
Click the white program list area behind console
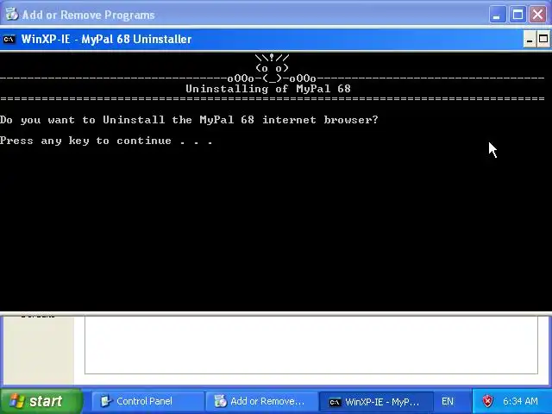[311, 345]
